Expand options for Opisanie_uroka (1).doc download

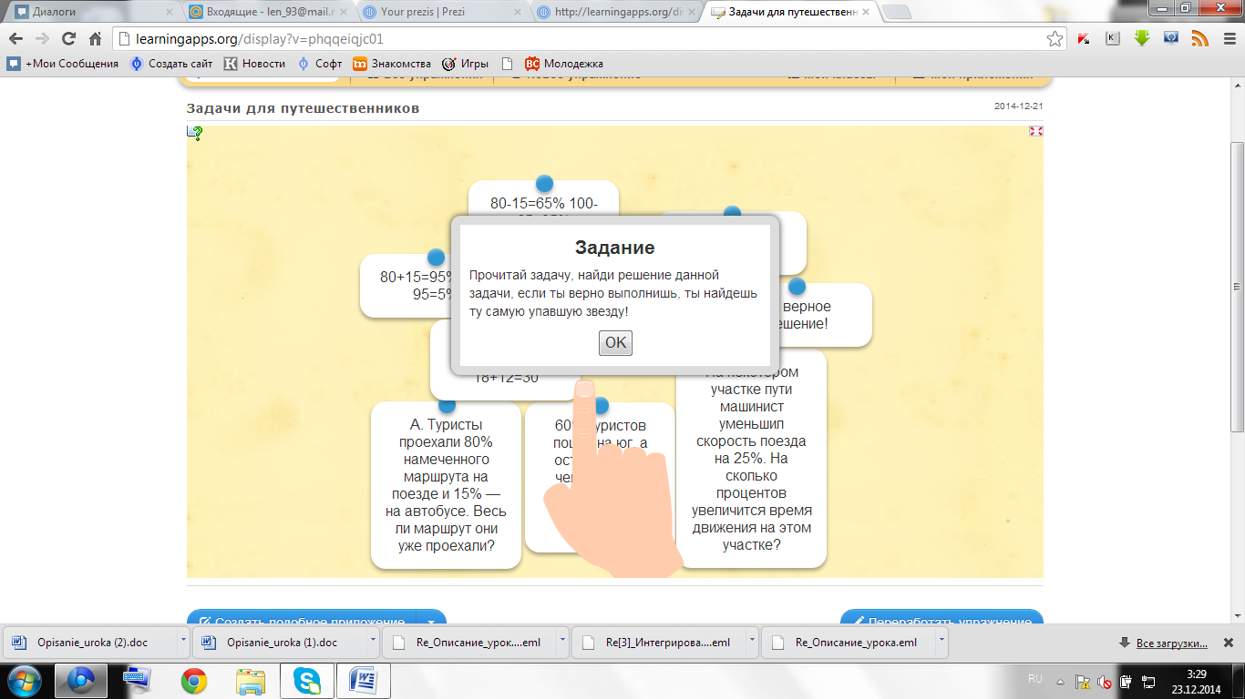pyautogui.click(x=374, y=642)
